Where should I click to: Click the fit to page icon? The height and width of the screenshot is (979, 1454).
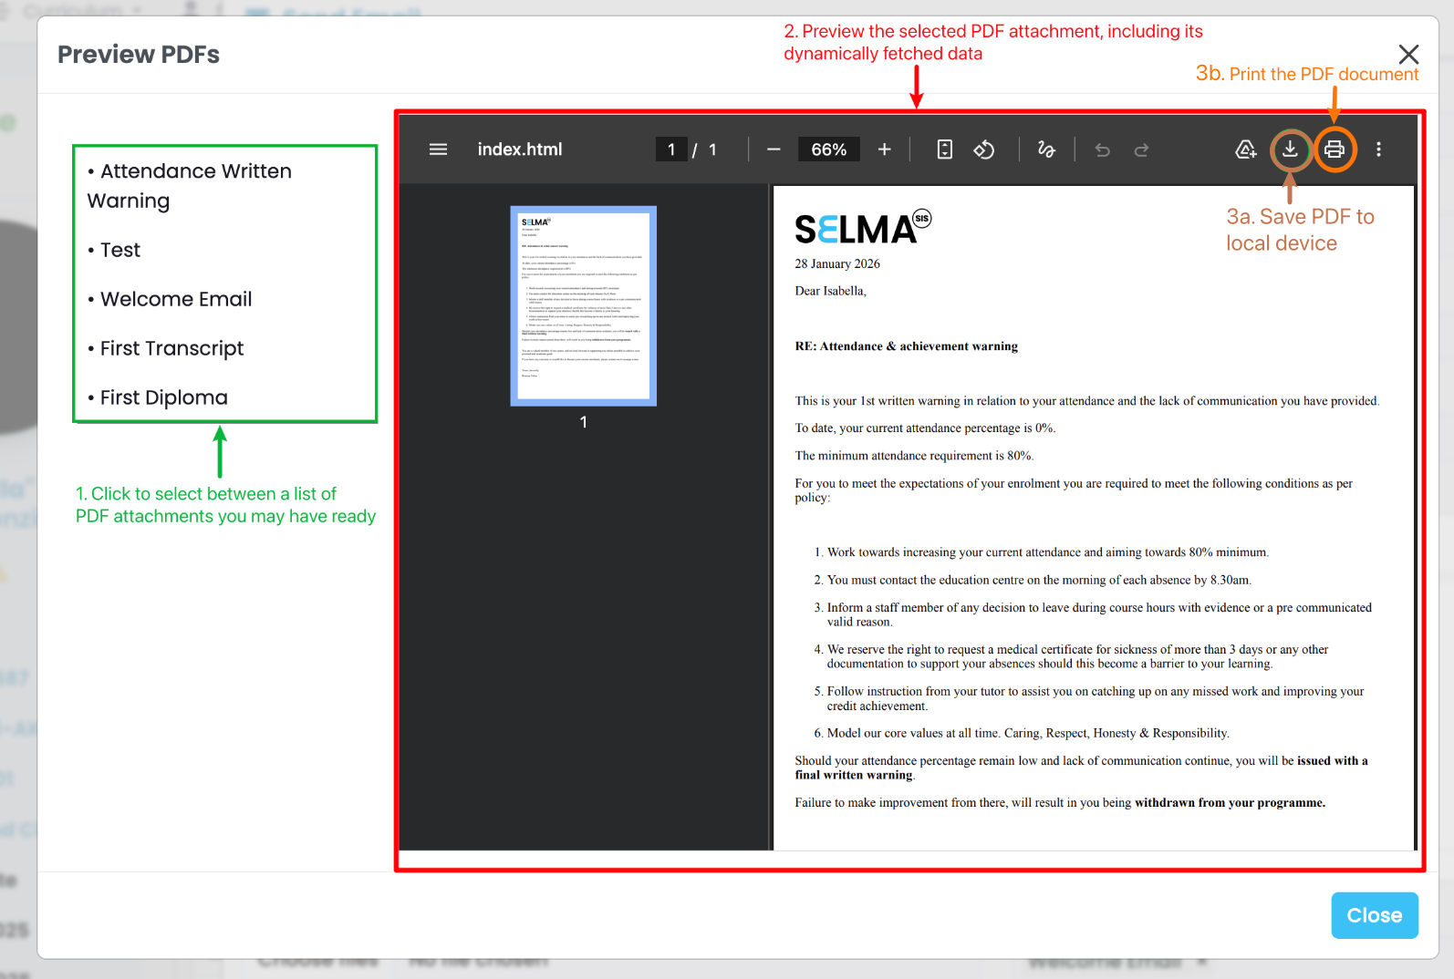coord(945,149)
